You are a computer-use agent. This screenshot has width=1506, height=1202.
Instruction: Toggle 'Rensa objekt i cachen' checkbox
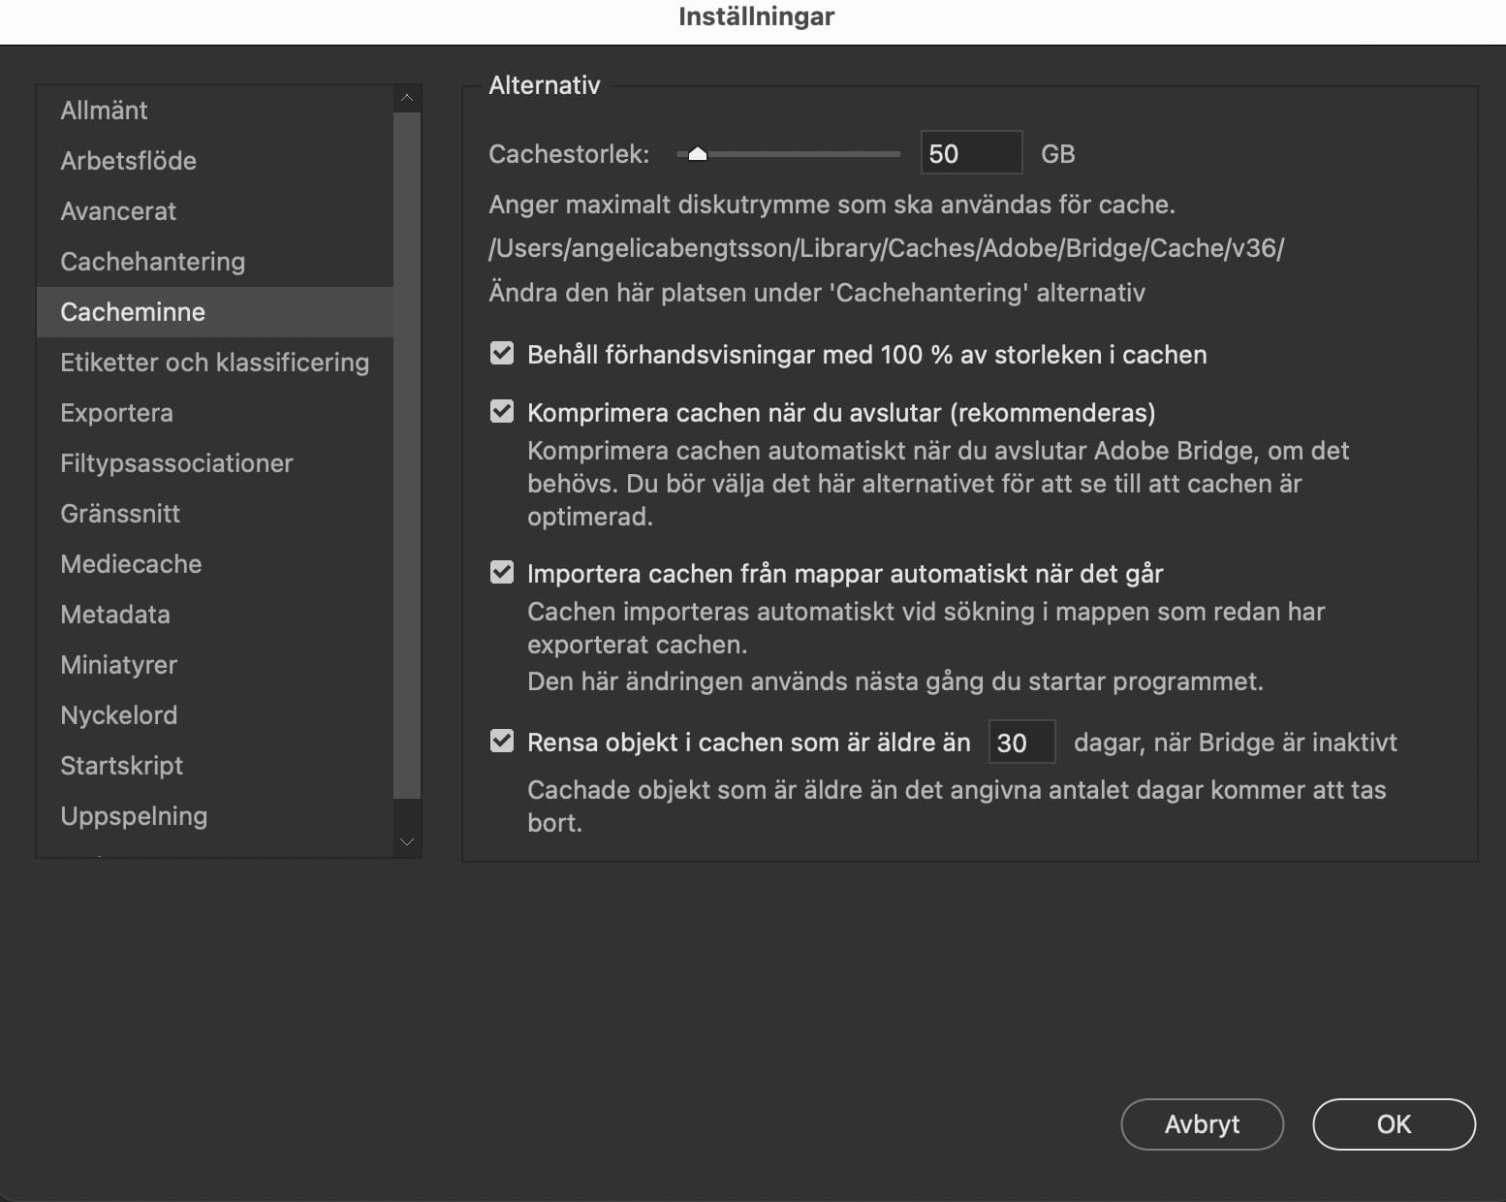pyautogui.click(x=502, y=742)
